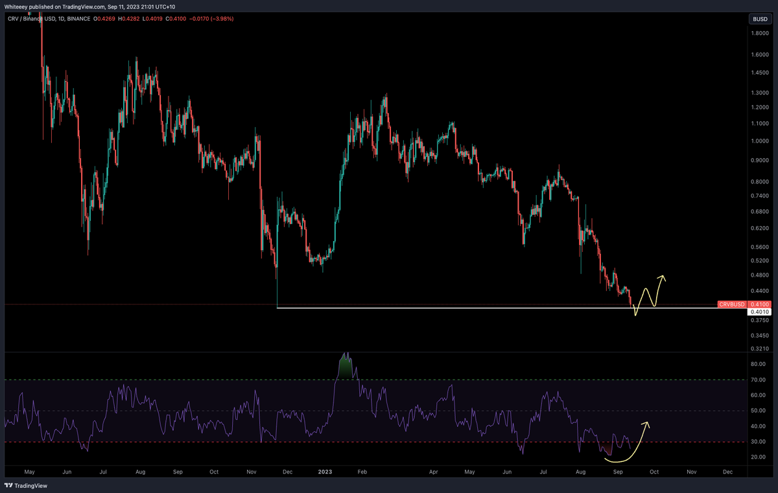
Task: Click the Feb label on the time axis
Action: pyautogui.click(x=362, y=474)
